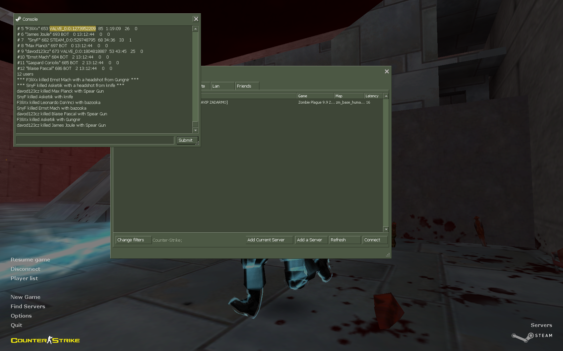This screenshot has height=351, width=563.
Task: Focus the console command input field
Action: (x=95, y=140)
